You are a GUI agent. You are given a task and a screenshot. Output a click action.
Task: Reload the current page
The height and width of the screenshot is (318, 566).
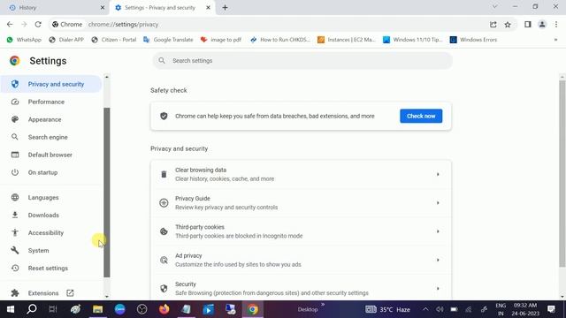(38, 24)
